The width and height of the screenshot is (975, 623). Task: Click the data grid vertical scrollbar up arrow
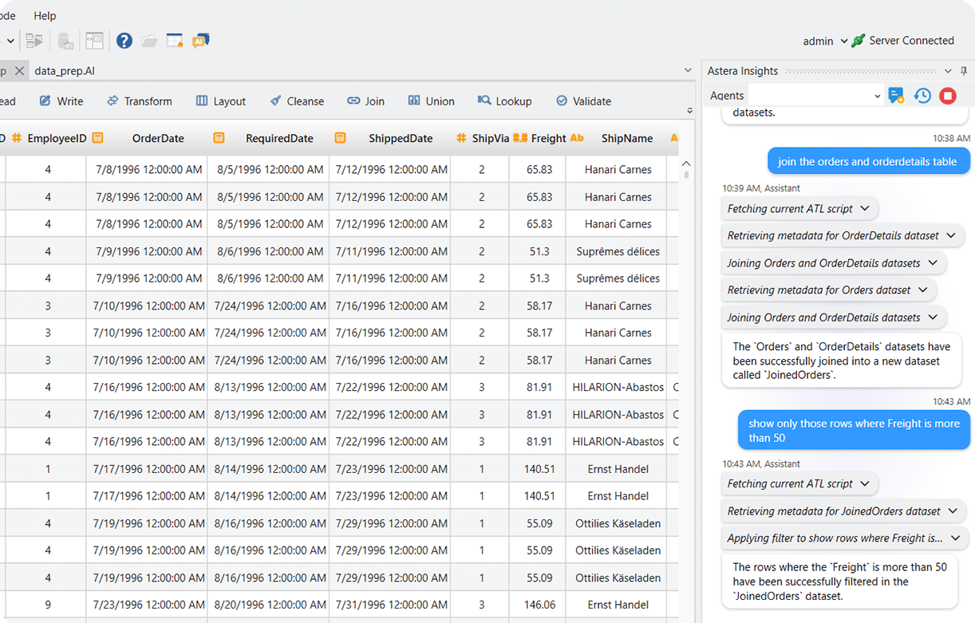click(x=686, y=164)
